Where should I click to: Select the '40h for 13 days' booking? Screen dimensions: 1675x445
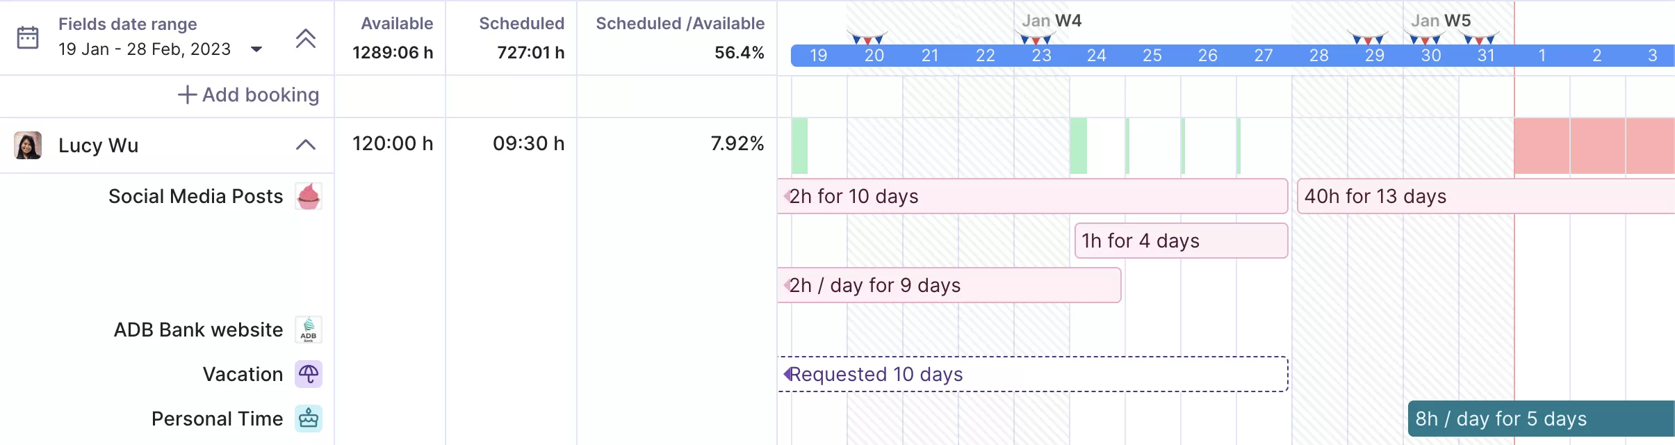(x=1486, y=196)
